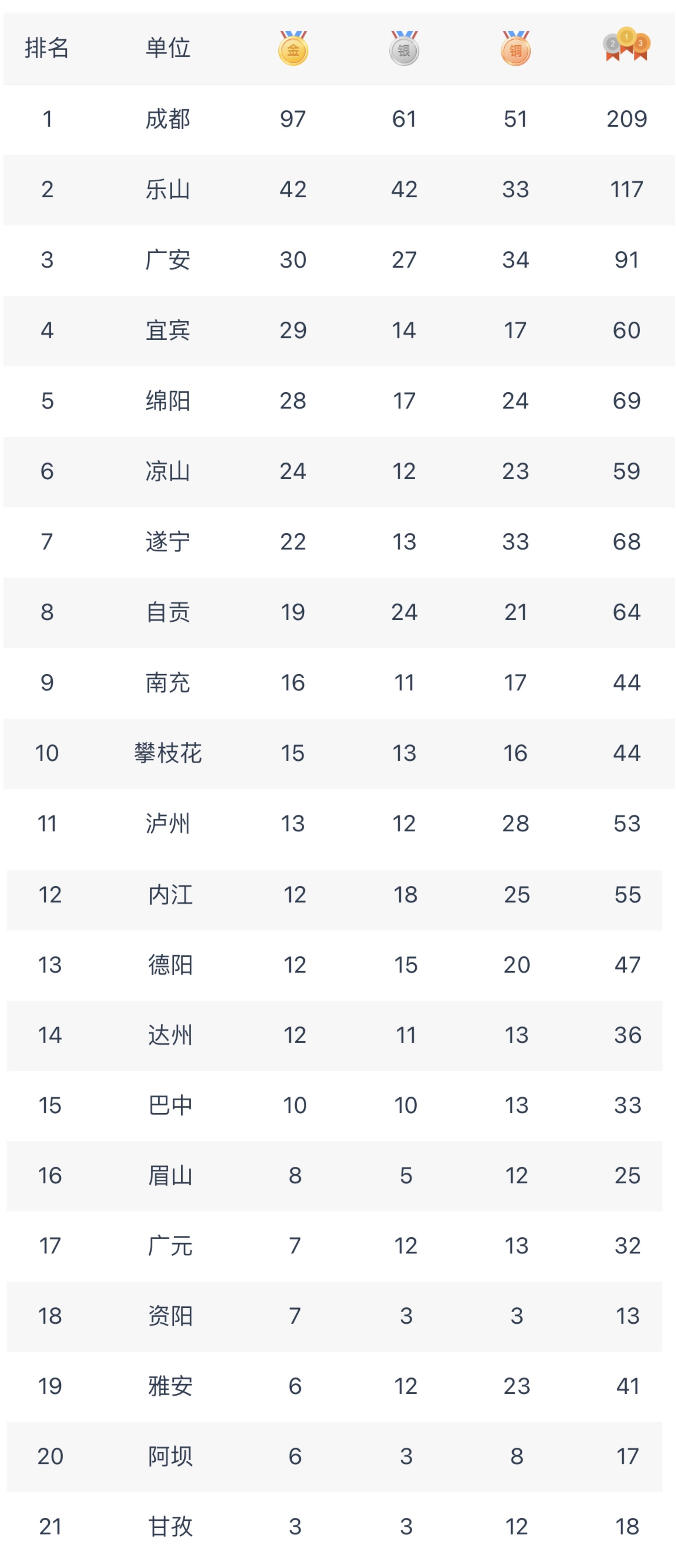676x1556 pixels.
Task: Select 成都's gold medal count 97
Action: (x=293, y=119)
